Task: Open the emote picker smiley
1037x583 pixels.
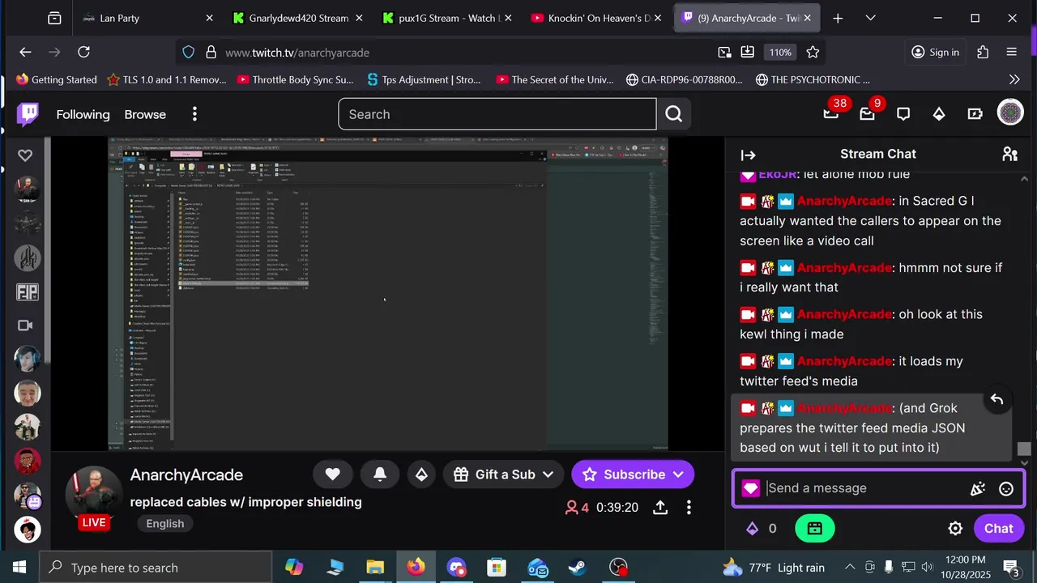Action: click(1006, 488)
